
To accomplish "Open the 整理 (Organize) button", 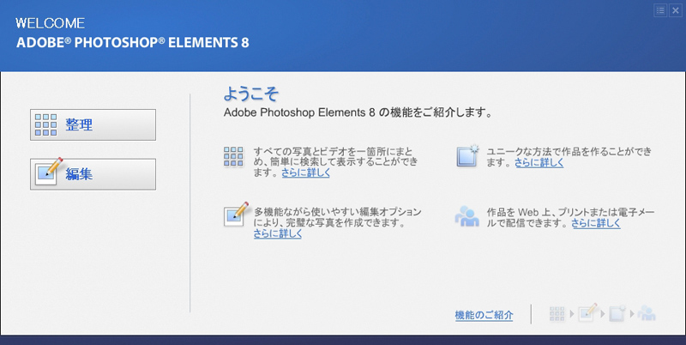I will pyautogui.click(x=93, y=124).
